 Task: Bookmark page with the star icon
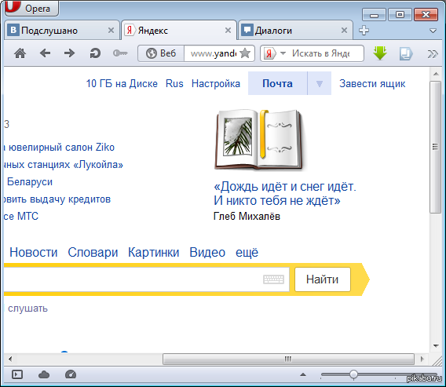(245, 53)
